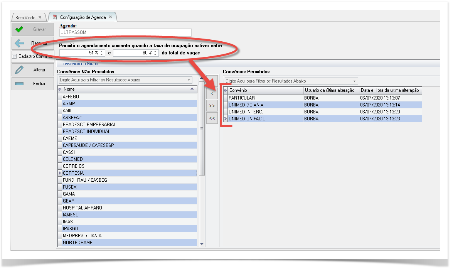Toggle the Cadastro Contínuo checkbox
Screen dimensions: 453x270
[15, 56]
